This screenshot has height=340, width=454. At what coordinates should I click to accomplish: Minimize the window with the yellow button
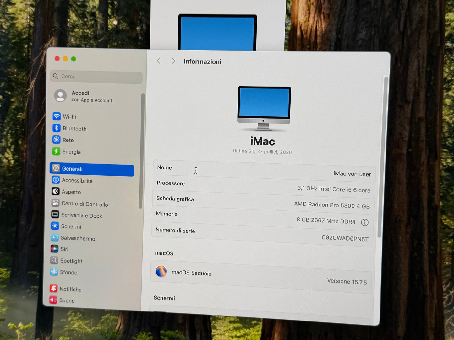[x=65, y=59]
